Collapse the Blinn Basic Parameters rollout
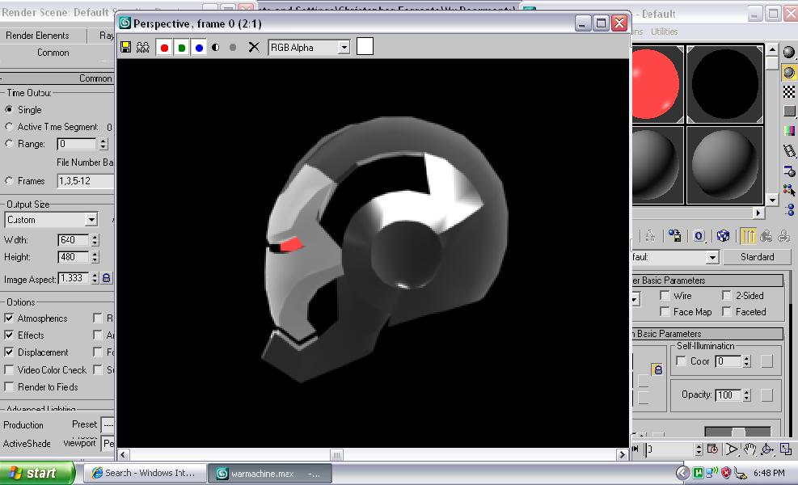Image resolution: width=798 pixels, height=485 pixels. point(708,334)
